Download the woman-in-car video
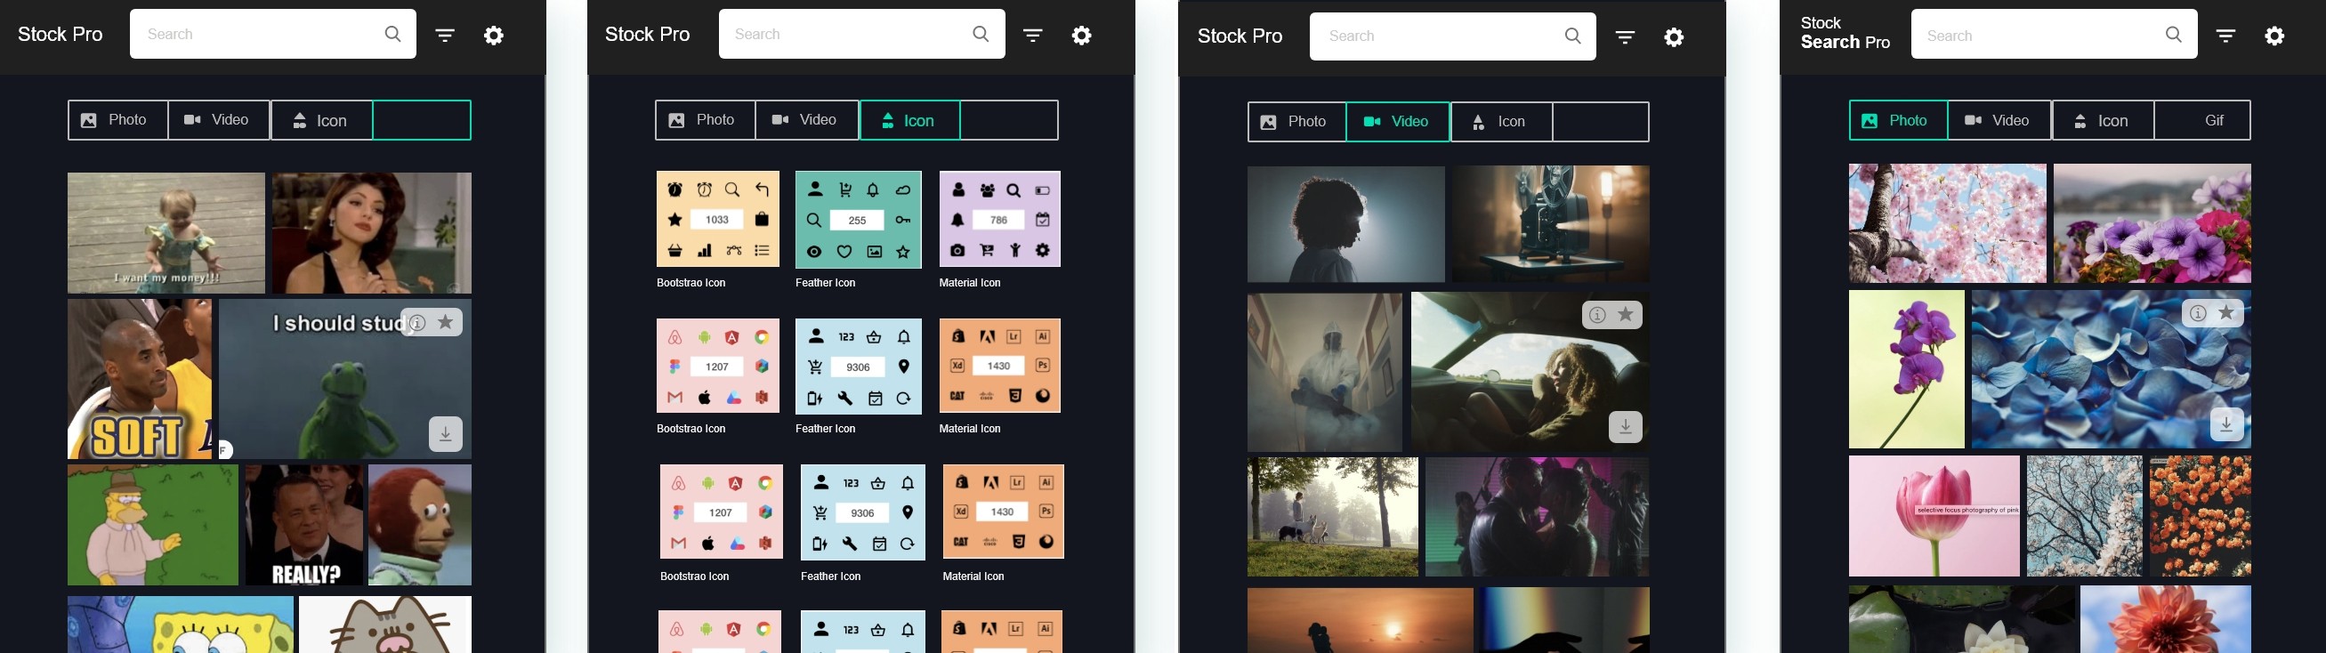This screenshot has width=2326, height=653. coord(1626,426)
